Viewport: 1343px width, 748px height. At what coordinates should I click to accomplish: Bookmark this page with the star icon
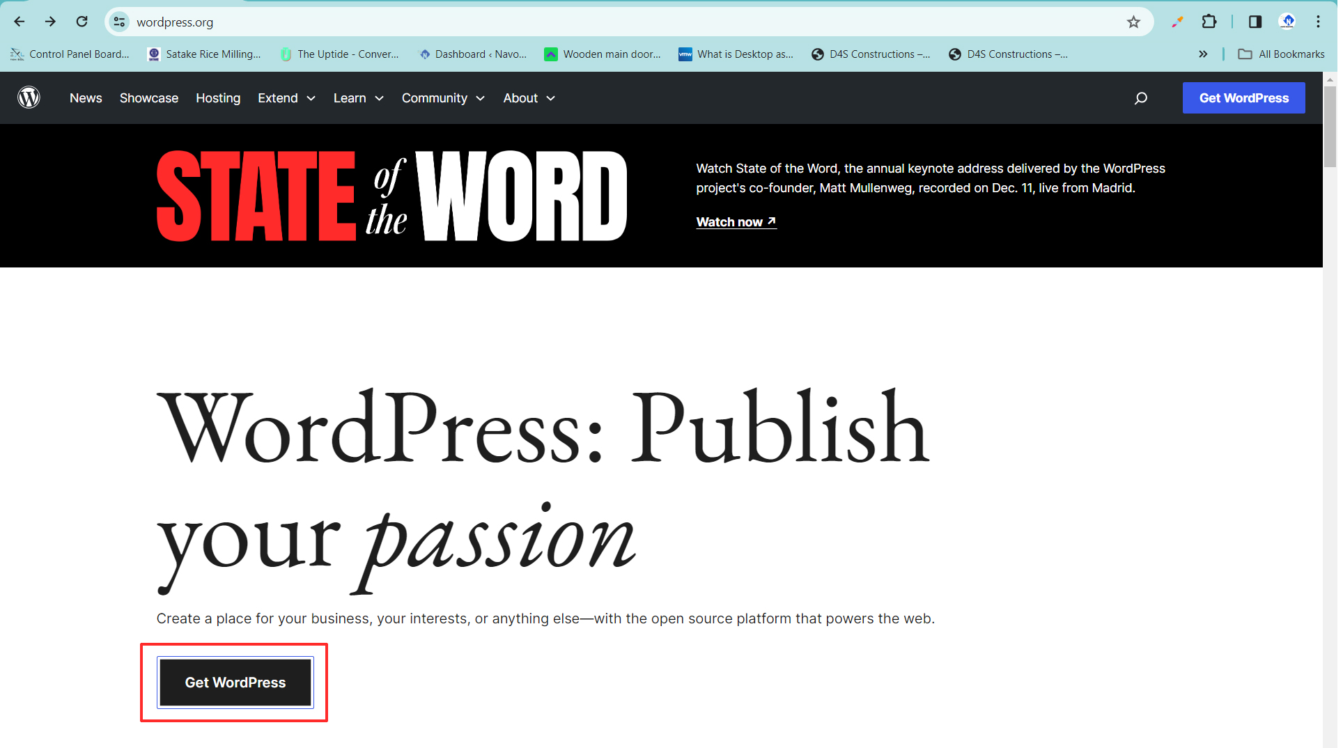click(1133, 22)
